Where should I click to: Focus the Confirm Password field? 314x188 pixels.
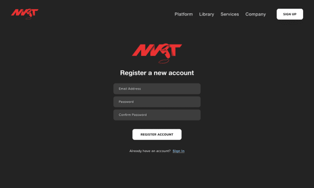click(157, 115)
